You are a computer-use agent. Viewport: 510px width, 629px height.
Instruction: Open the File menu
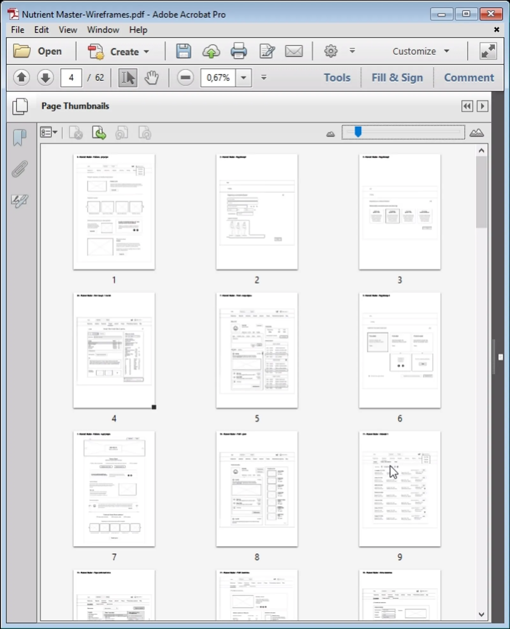[18, 30]
